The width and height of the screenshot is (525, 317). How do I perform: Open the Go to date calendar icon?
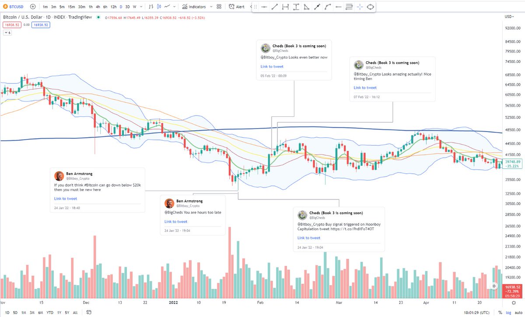pos(89,313)
